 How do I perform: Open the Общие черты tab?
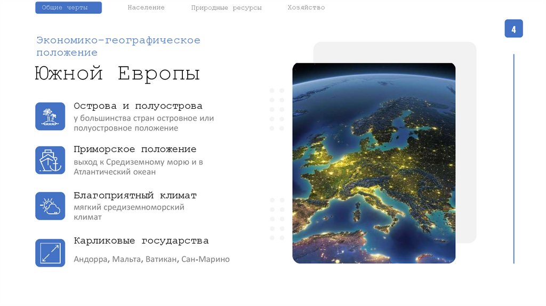(x=69, y=7)
